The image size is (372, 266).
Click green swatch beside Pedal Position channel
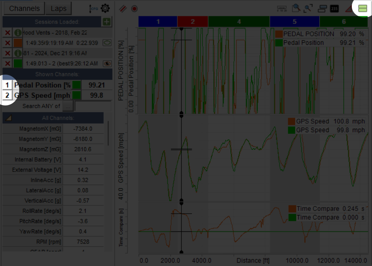[x=76, y=85]
